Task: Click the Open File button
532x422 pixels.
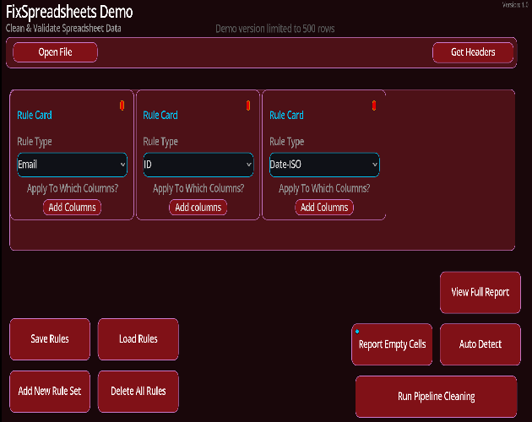Action: pyautogui.click(x=55, y=52)
